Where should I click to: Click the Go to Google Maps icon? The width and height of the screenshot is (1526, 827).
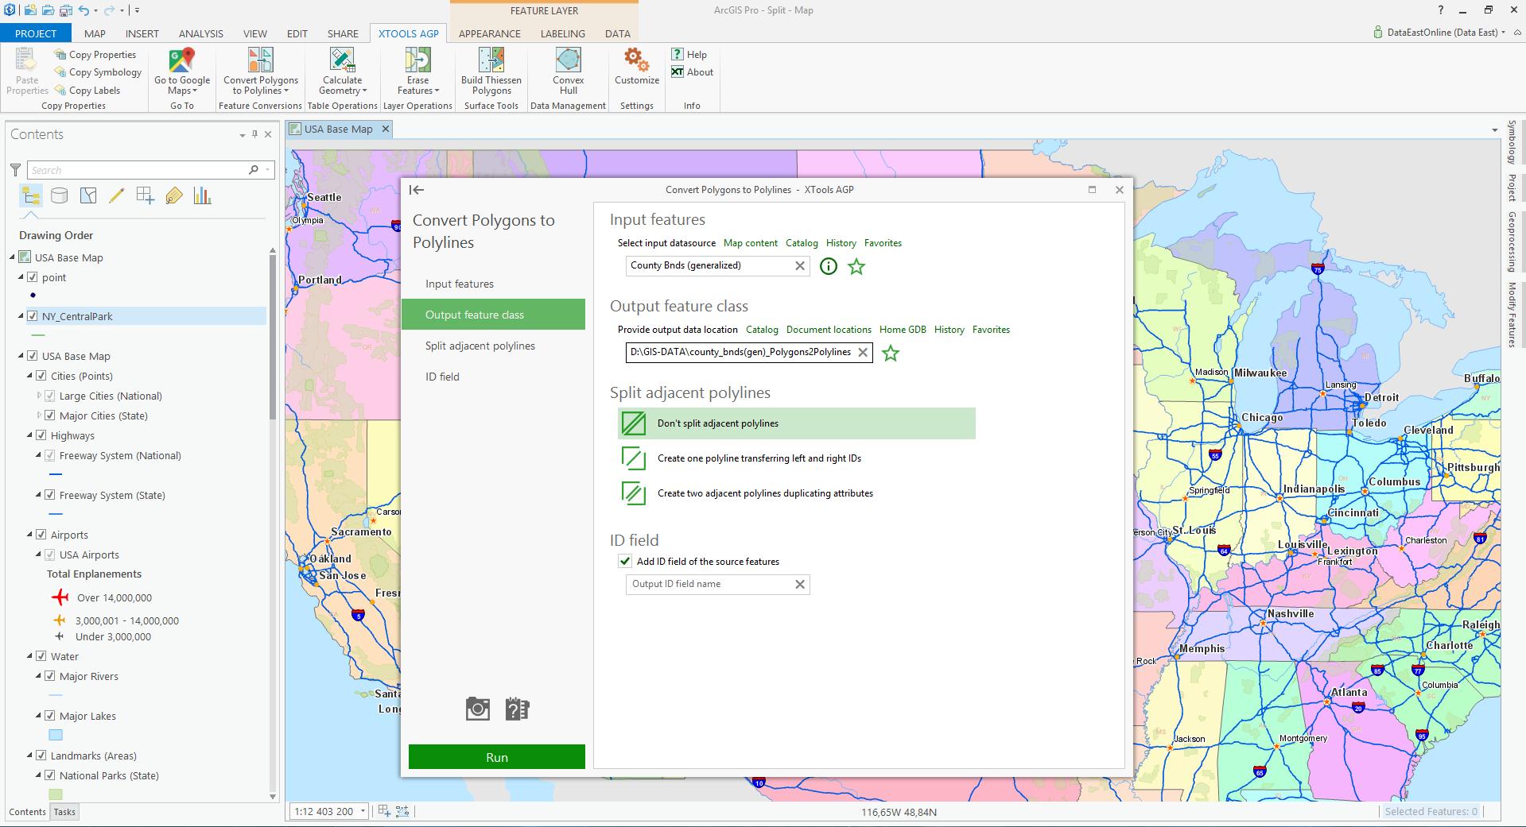click(x=181, y=60)
